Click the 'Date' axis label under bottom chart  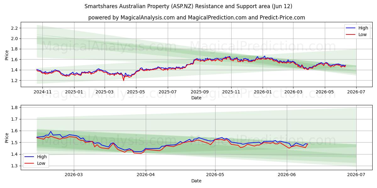click(196, 181)
